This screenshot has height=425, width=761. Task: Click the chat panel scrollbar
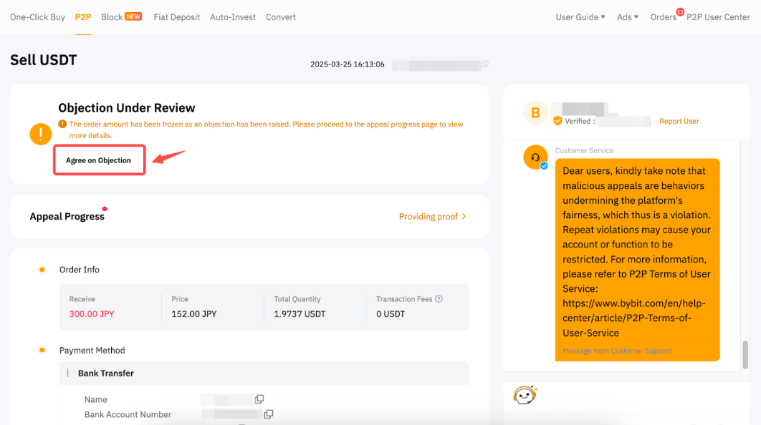(745, 353)
